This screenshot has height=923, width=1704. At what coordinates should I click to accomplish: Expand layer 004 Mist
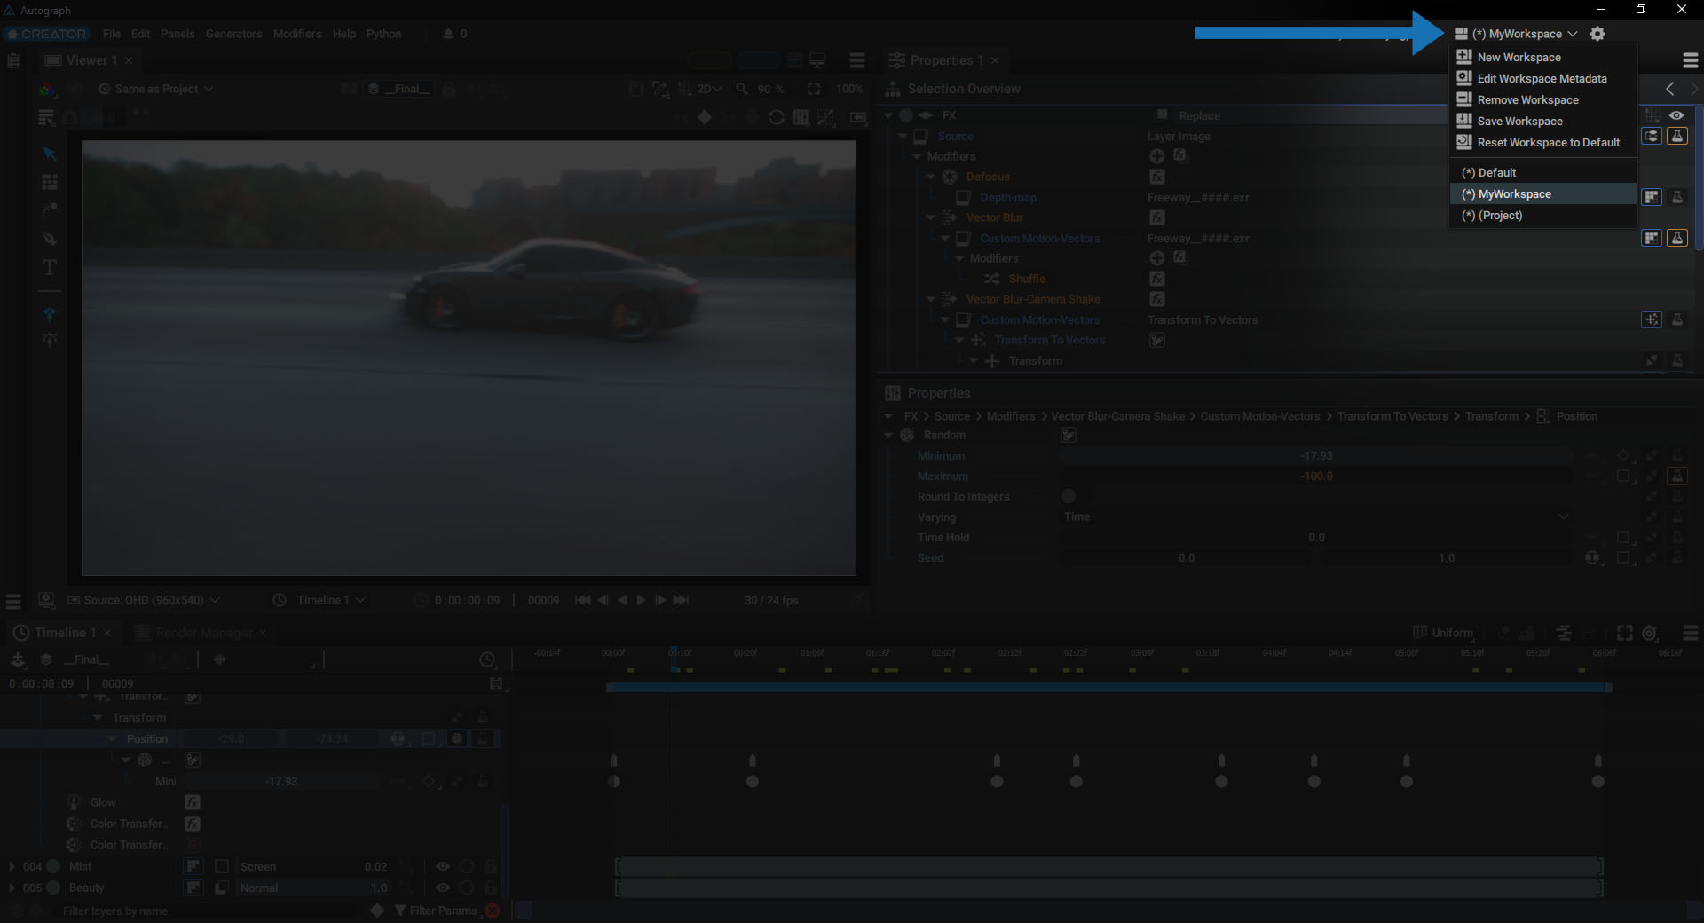pos(12,866)
